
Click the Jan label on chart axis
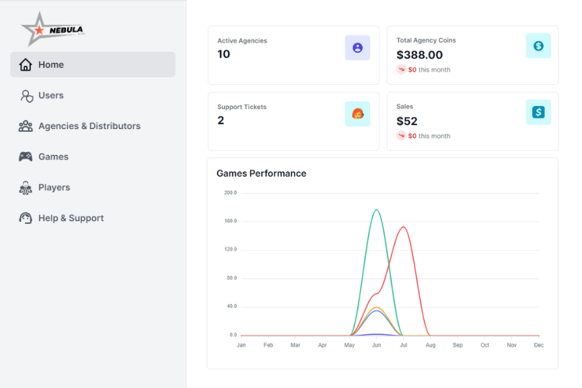[242, 345]
